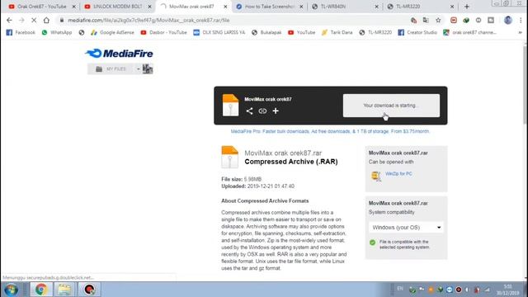Viewport: 528px width, 297px height.
Task: Switch to the UNLOCK MODEM BOLT tab
Action: [117, 7]
